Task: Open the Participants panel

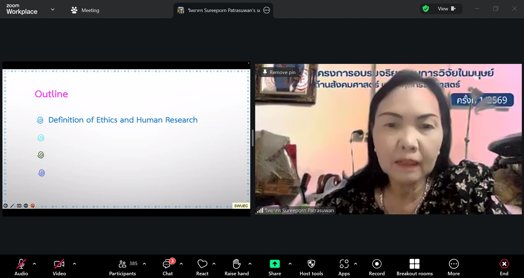Action: pyautogui.click(x=123, y=267)
